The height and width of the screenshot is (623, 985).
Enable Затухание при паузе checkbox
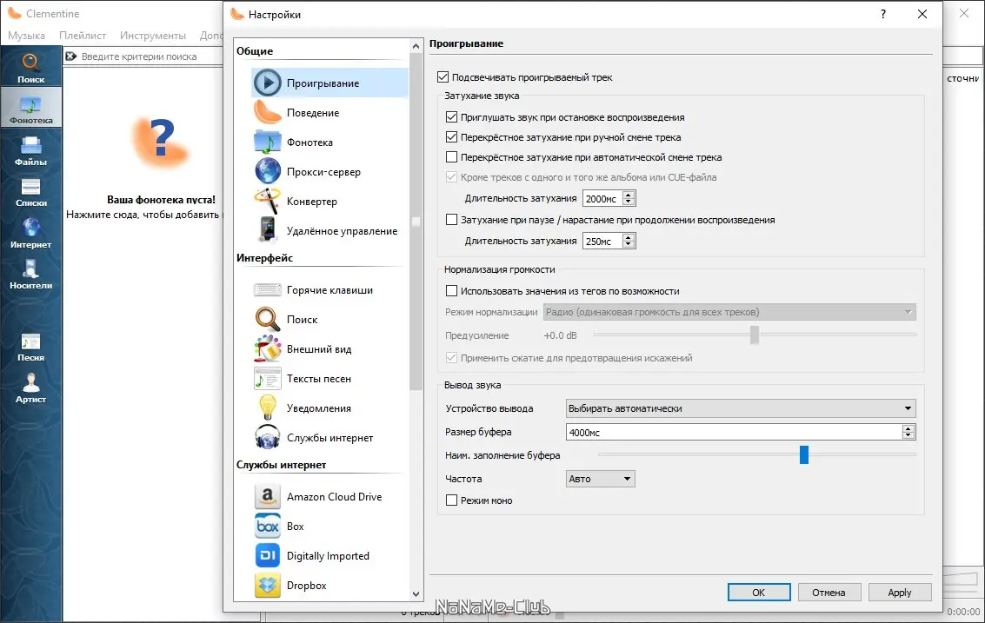pyautogui.click(x=452, y=220)
